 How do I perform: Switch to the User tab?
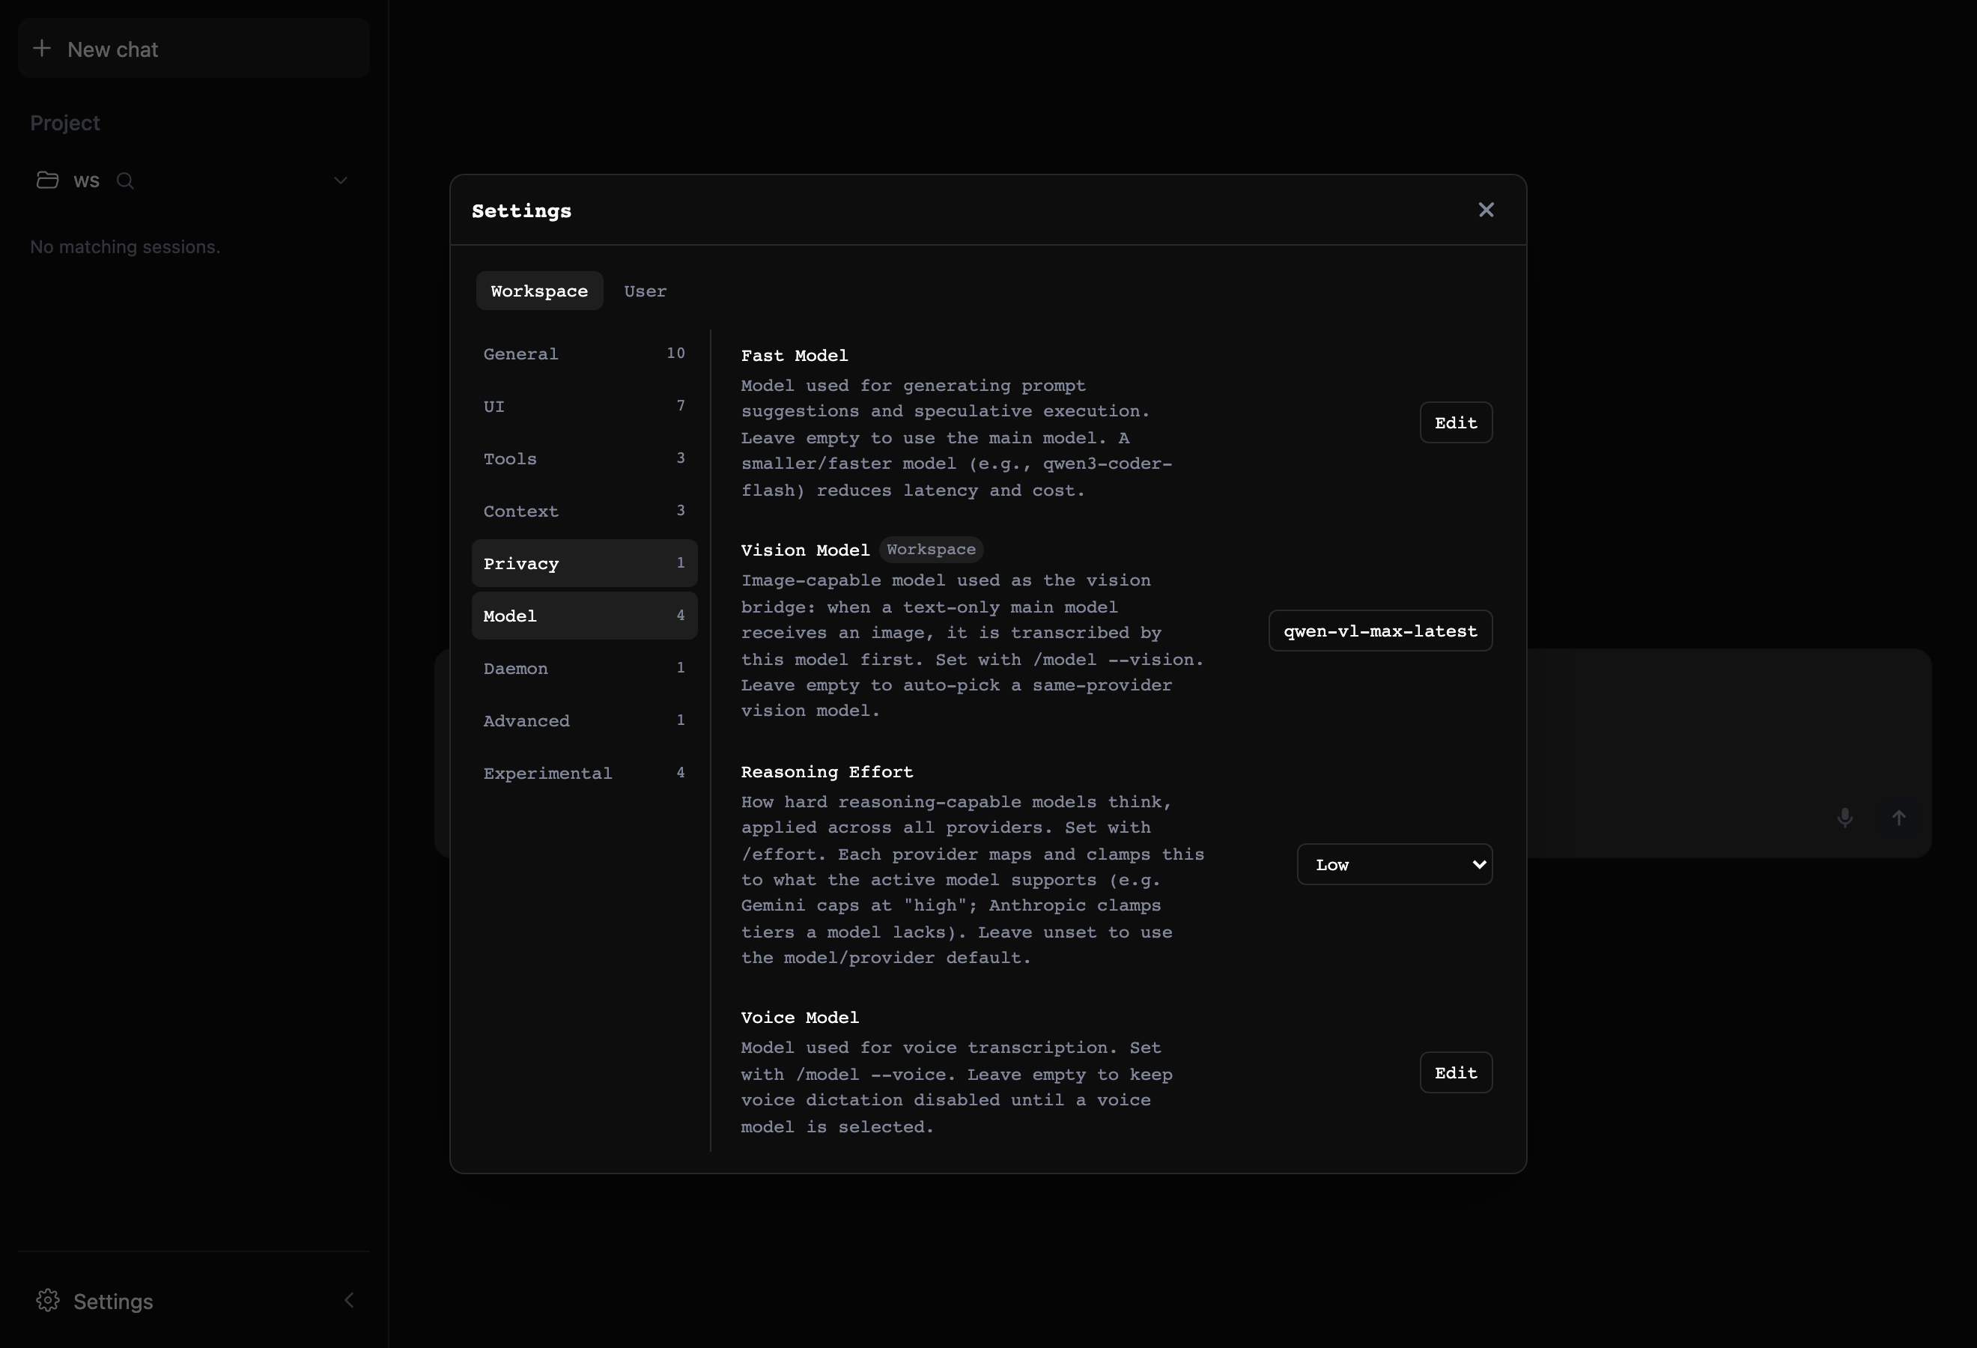pos(646,291)
